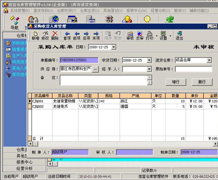The width and height of the screenshot is (218, 180).
Task: Click the 取消 (cancel) toolbar icon
Action: coord(118,35)
